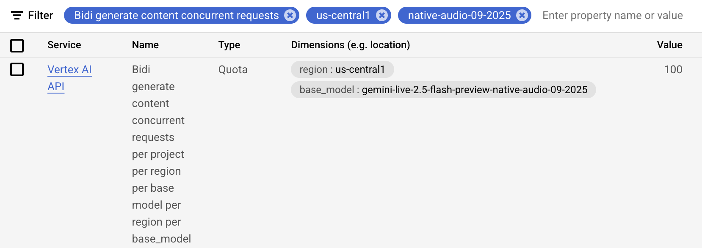Click the Filter text label
The image size is (702, 248).
[40, 15]
